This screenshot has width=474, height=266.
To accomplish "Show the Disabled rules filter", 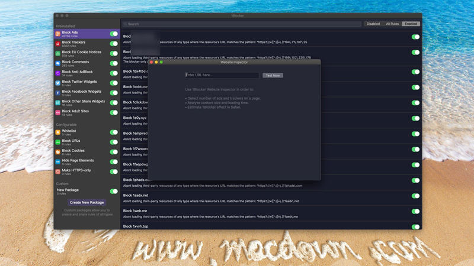I will [373, 24].
